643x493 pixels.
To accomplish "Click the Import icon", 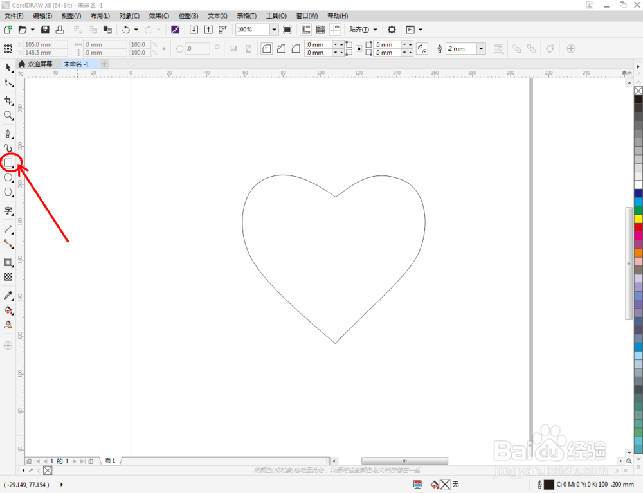I will 194,30.
